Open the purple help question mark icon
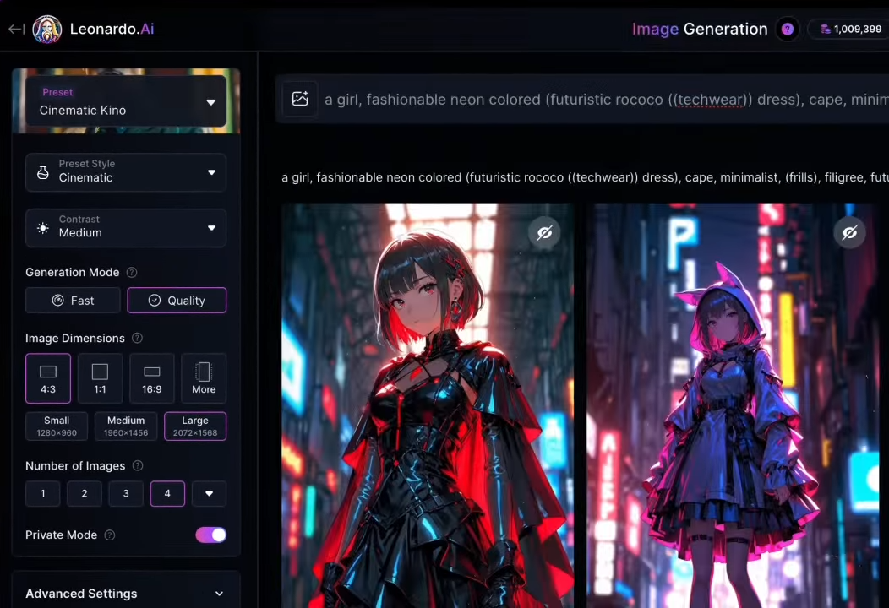This screenshot has width=889, height=608. (787, 30)
